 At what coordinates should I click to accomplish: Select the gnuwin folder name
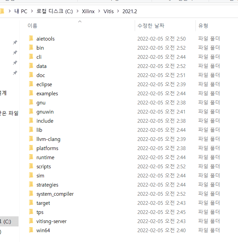[45, 112]
